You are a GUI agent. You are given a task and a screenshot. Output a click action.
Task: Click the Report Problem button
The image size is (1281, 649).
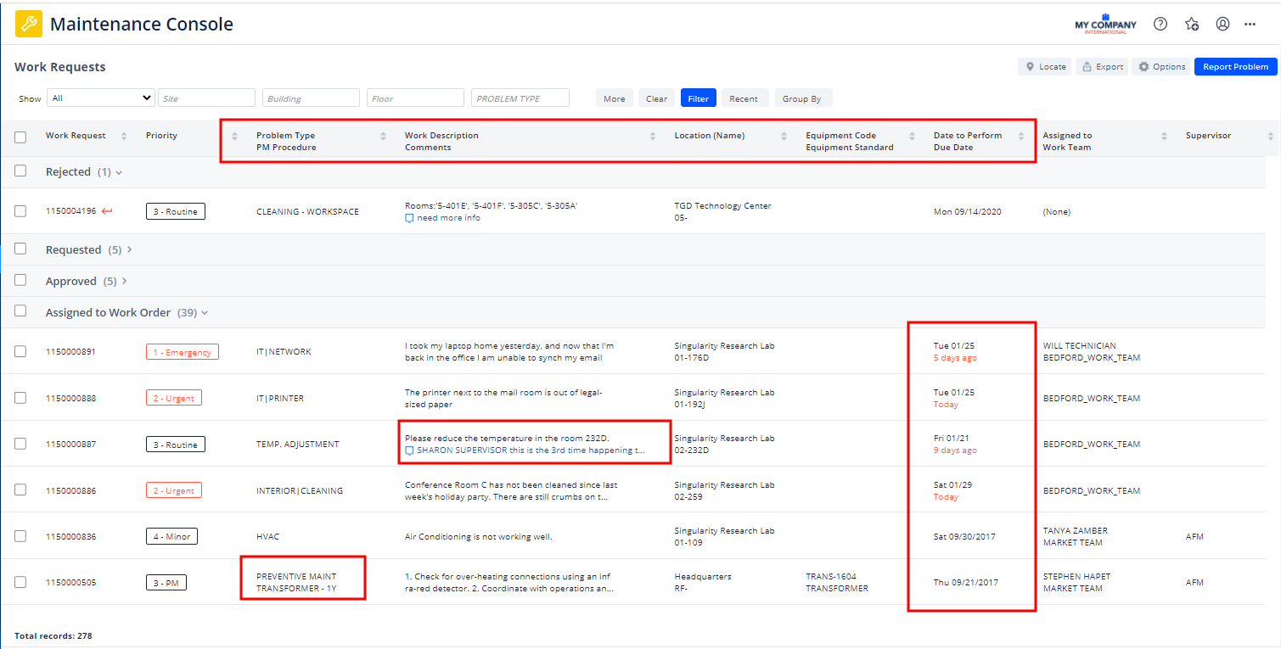tap(1235, 66)
